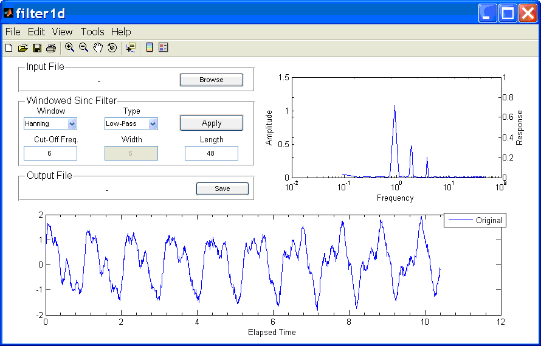Click the Original legend entry in plot
The height and width of the screenshot is (346, 541).
[x=475, y=220]
